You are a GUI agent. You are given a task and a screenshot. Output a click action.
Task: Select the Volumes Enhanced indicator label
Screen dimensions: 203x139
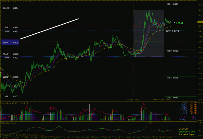click(x=9, y=103)
